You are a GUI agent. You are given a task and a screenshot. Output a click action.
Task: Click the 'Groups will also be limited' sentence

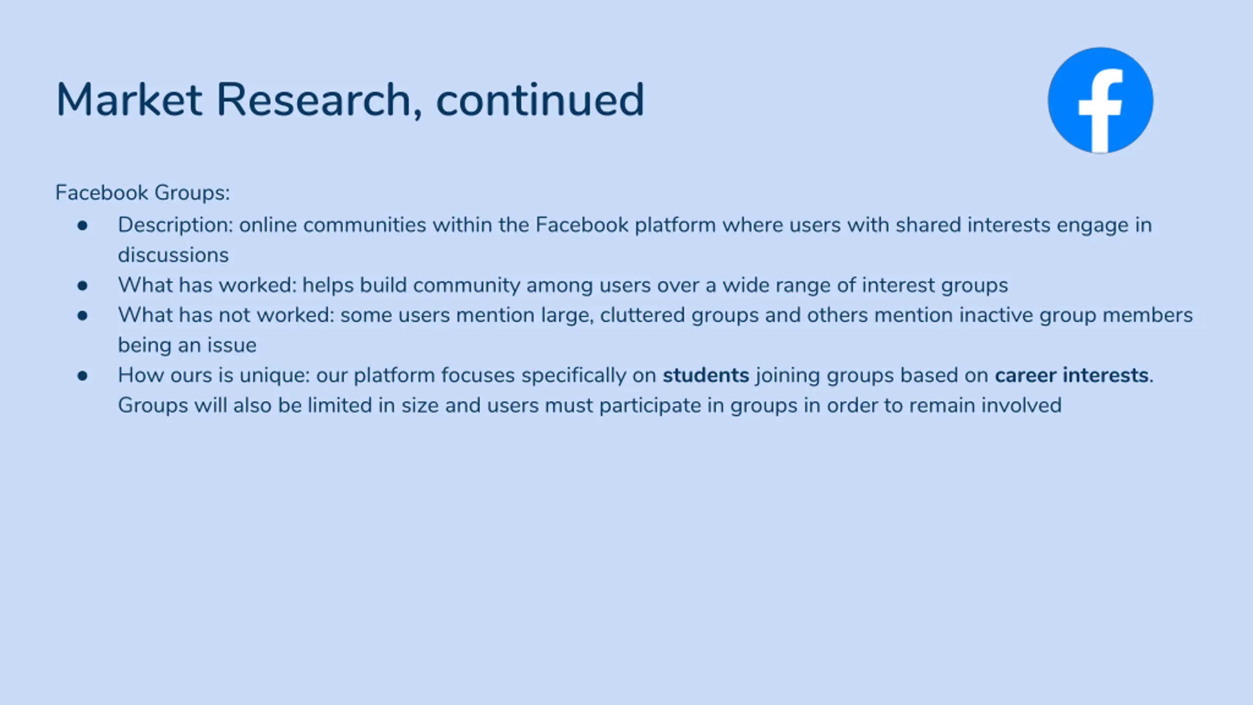coord(590,406)
